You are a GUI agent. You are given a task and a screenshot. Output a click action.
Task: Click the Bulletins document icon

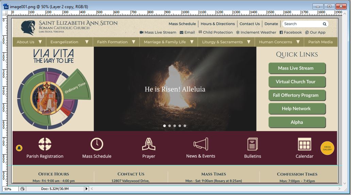click(x=252, y=144)
